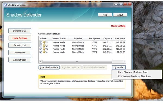Click the 79.81 GB free space value
Screen dimensions: 163x104
click(121, 52)
